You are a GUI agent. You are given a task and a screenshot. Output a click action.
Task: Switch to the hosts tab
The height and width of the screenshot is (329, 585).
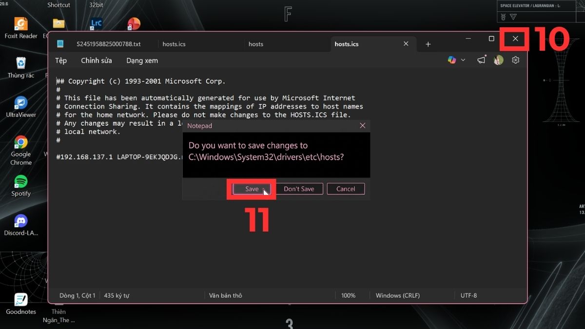(x=256, y=44)
